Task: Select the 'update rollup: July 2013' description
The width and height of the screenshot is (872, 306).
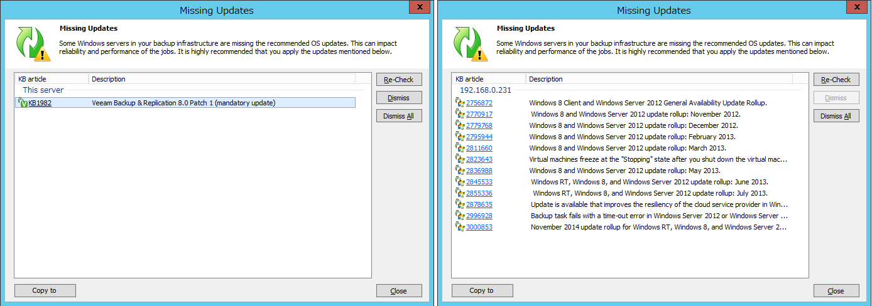Action: tap(650, 193)
